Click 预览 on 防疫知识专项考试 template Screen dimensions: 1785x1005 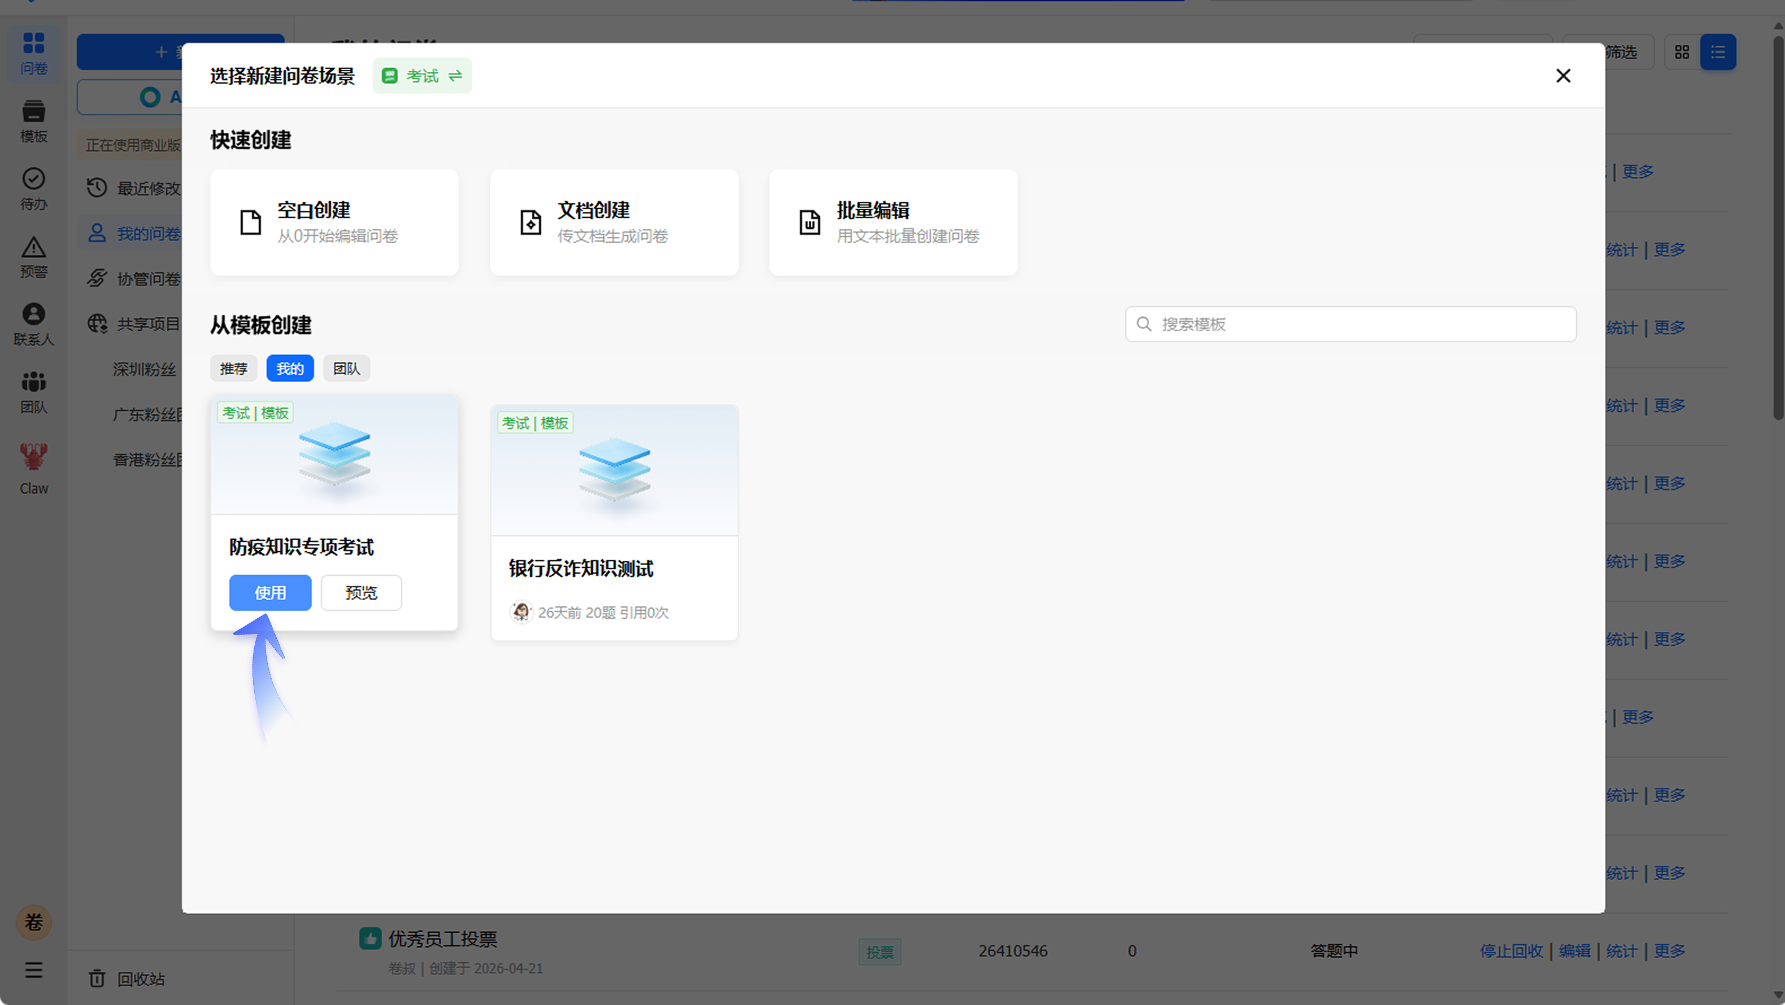coord(361,593)
